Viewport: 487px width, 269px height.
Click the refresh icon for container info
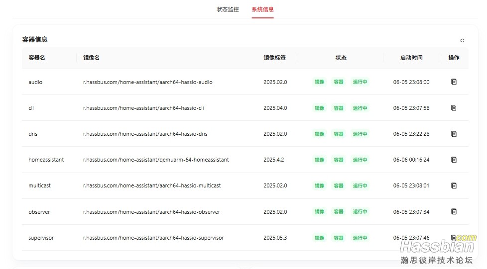pyautogui.click(x=462, y=40)
